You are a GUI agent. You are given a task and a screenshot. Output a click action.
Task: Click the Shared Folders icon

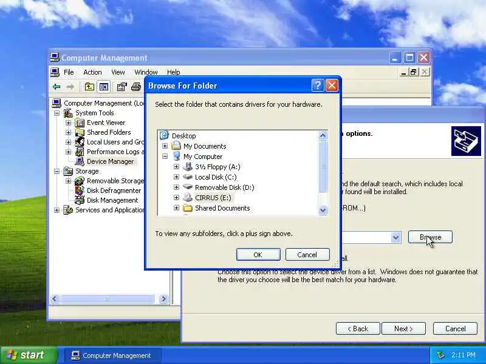coord(80,132)
